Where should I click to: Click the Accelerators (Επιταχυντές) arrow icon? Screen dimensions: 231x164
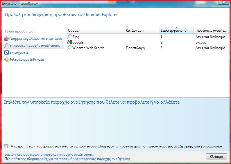click(6, 53)
